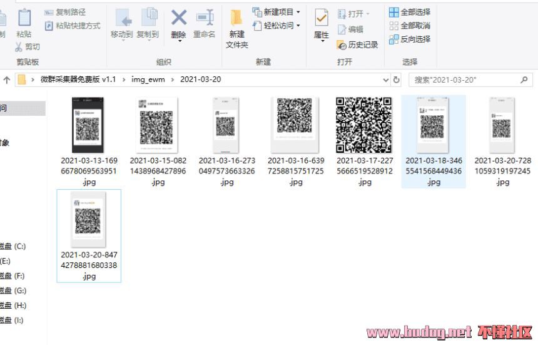Select thumbnail 2021-03-18-3465541568449436.jpg

pos(432,125)
